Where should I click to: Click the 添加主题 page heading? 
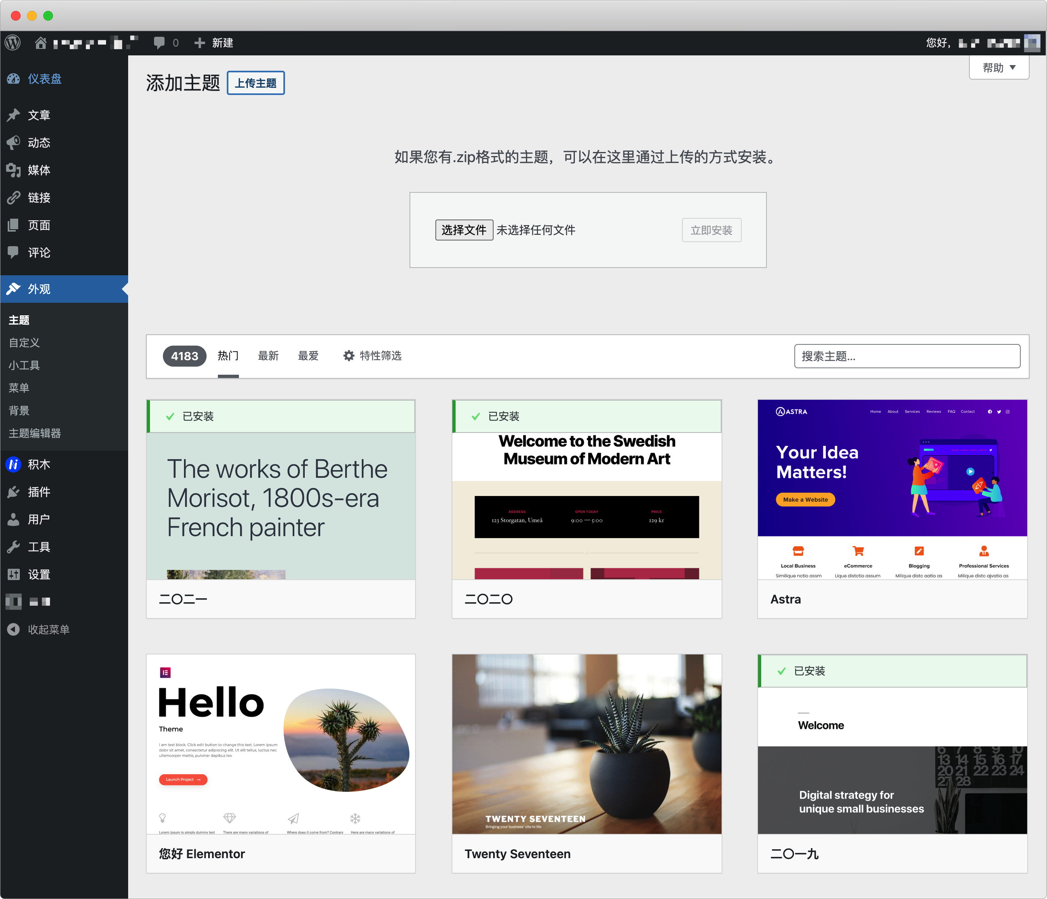coord(183,83)
